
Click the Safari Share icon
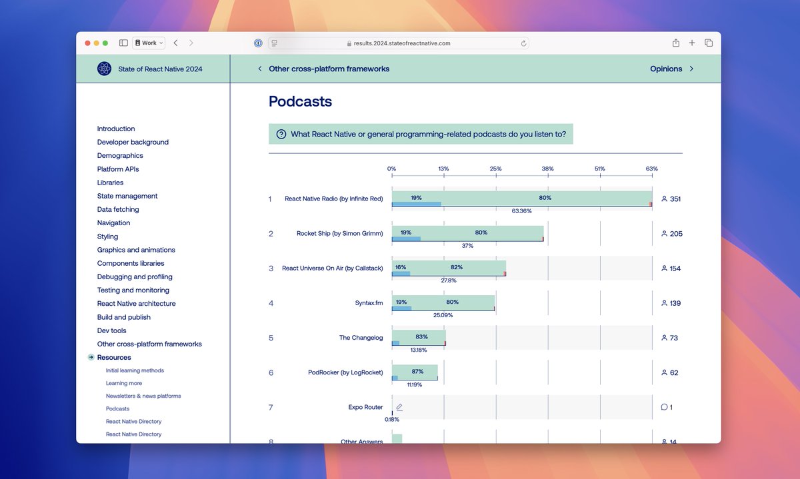(x=676, y=43)
